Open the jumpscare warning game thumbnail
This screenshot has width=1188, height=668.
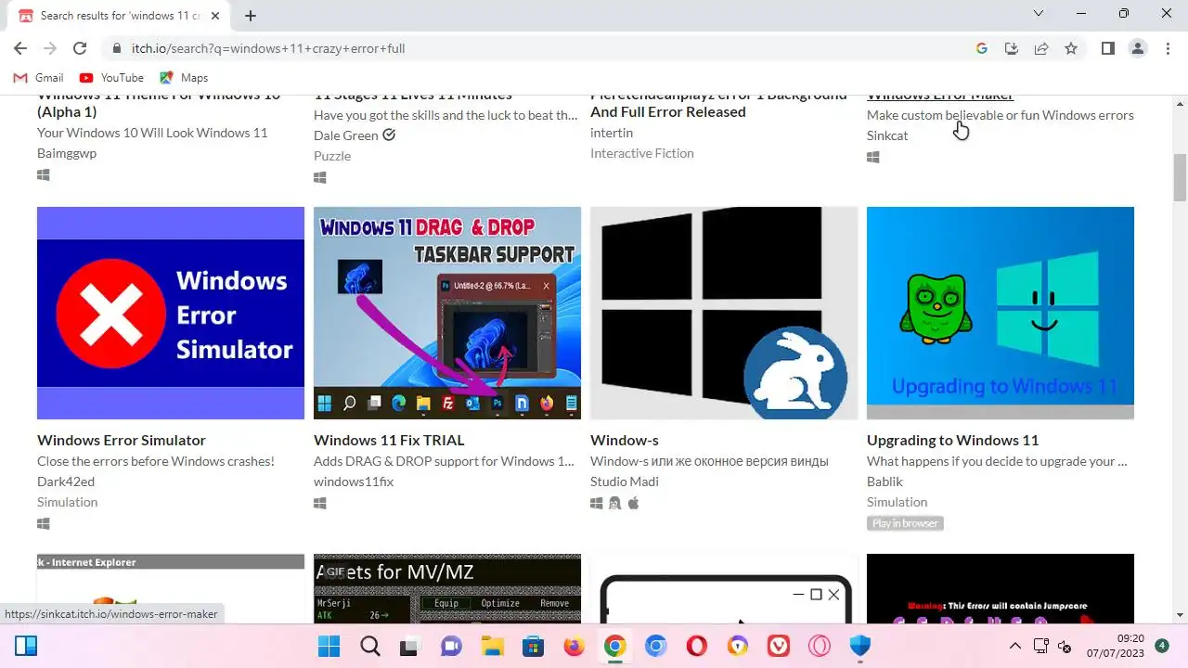click(x=1001, y=588)
